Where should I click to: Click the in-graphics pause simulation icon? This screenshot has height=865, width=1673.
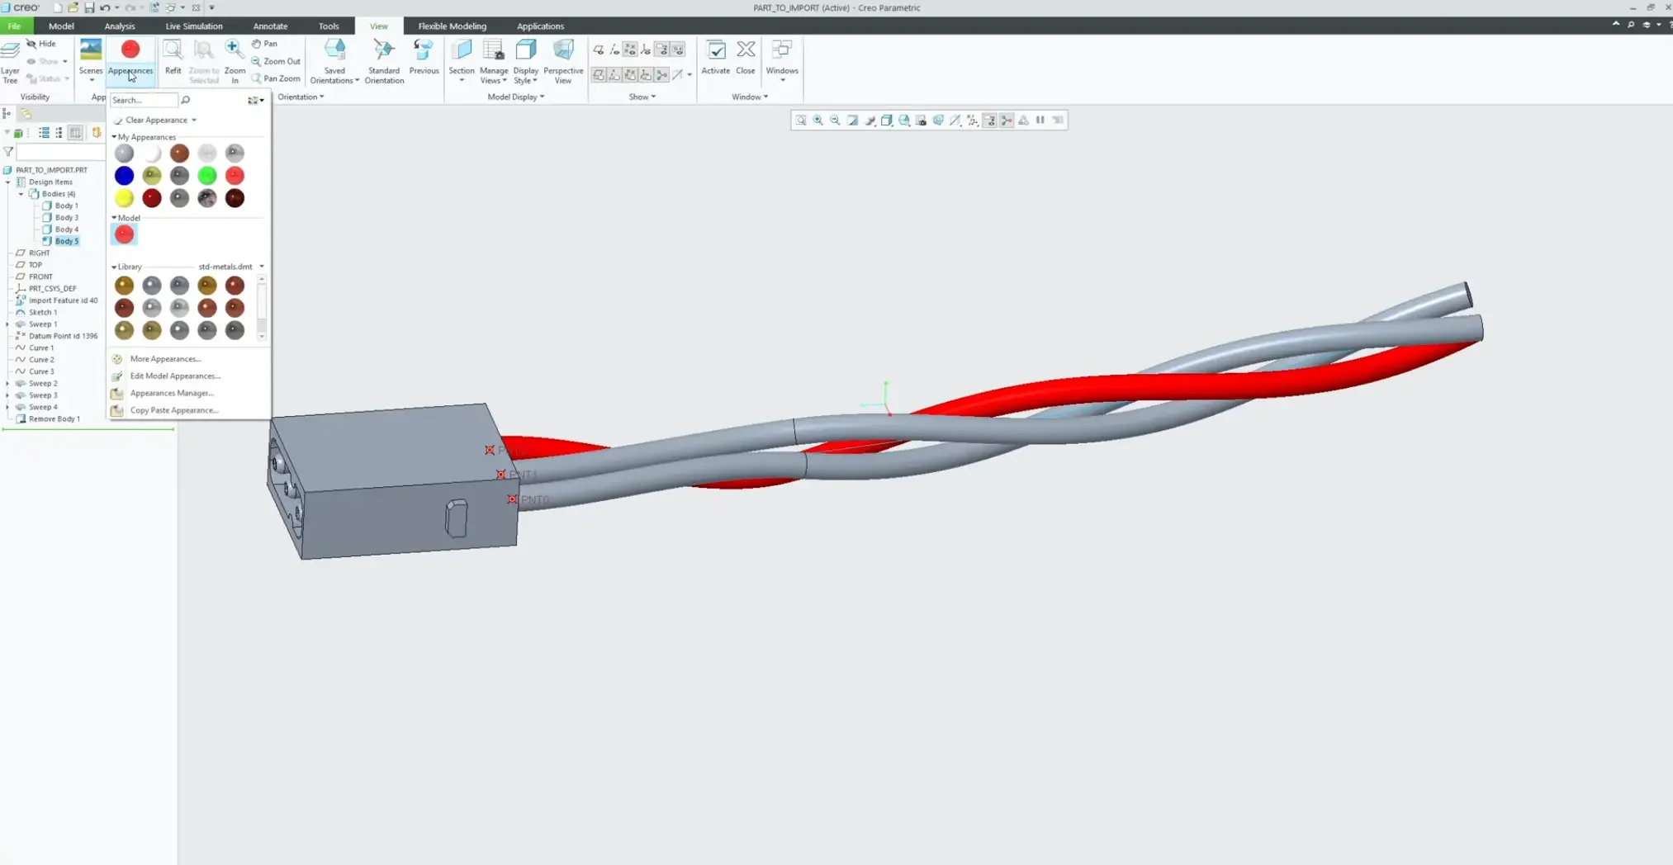tap(1040, 121)
